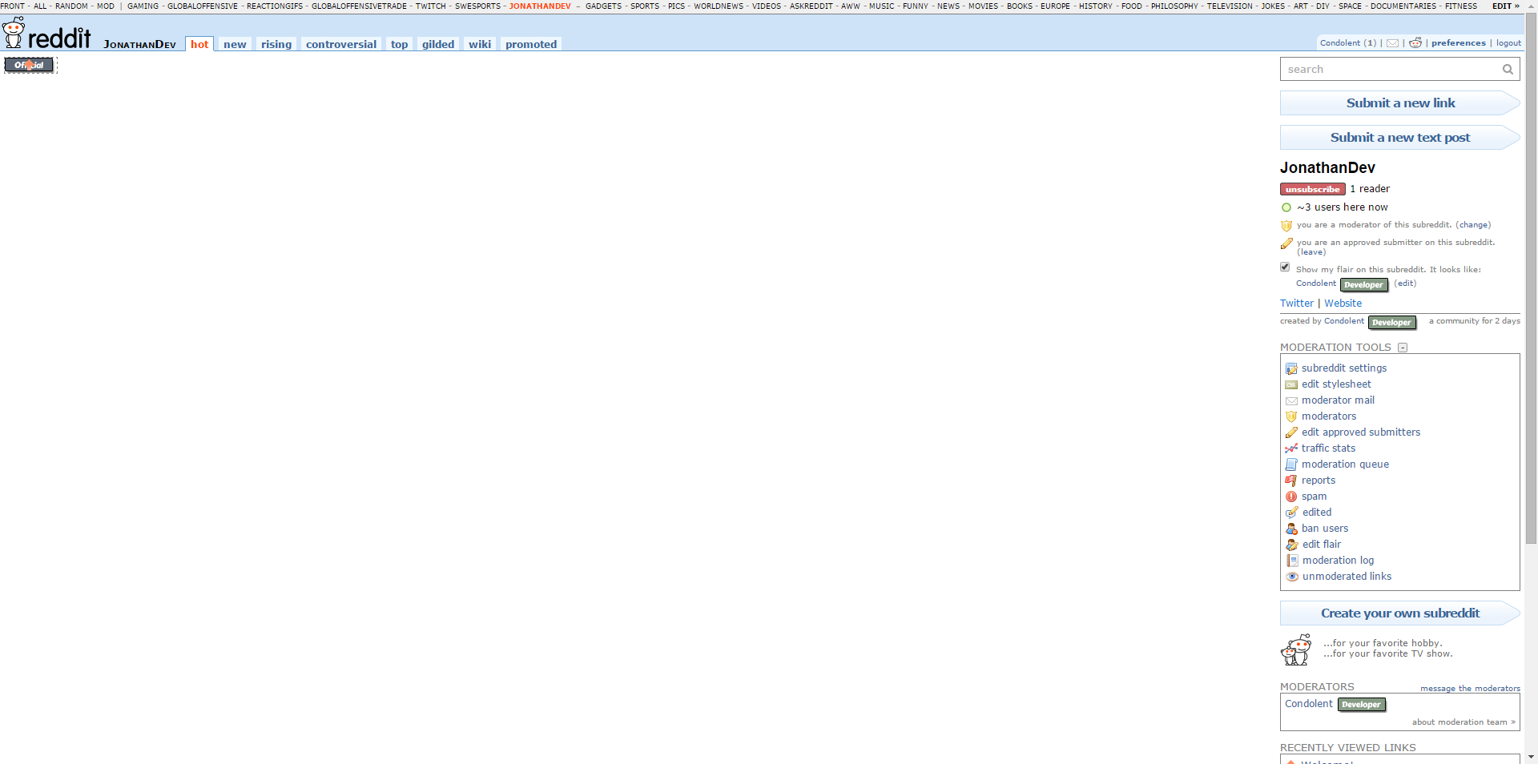Select the controversial tab
Image resolution: width=1538 pixels, height=764 pixels.
341,44
